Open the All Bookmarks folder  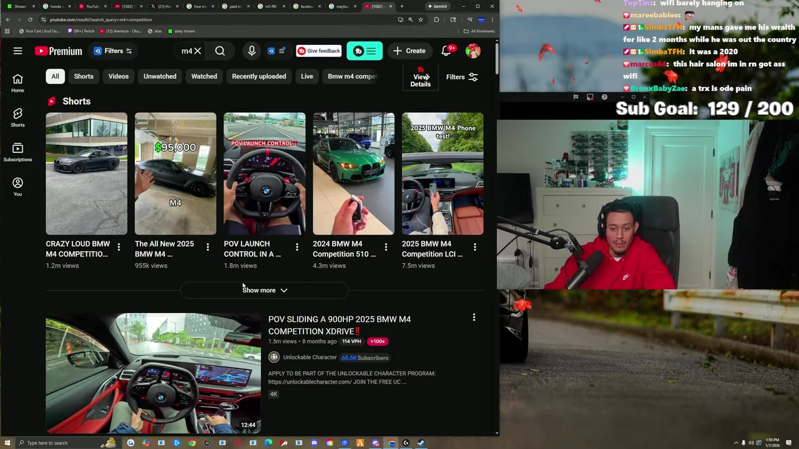(x=479, y=31)
